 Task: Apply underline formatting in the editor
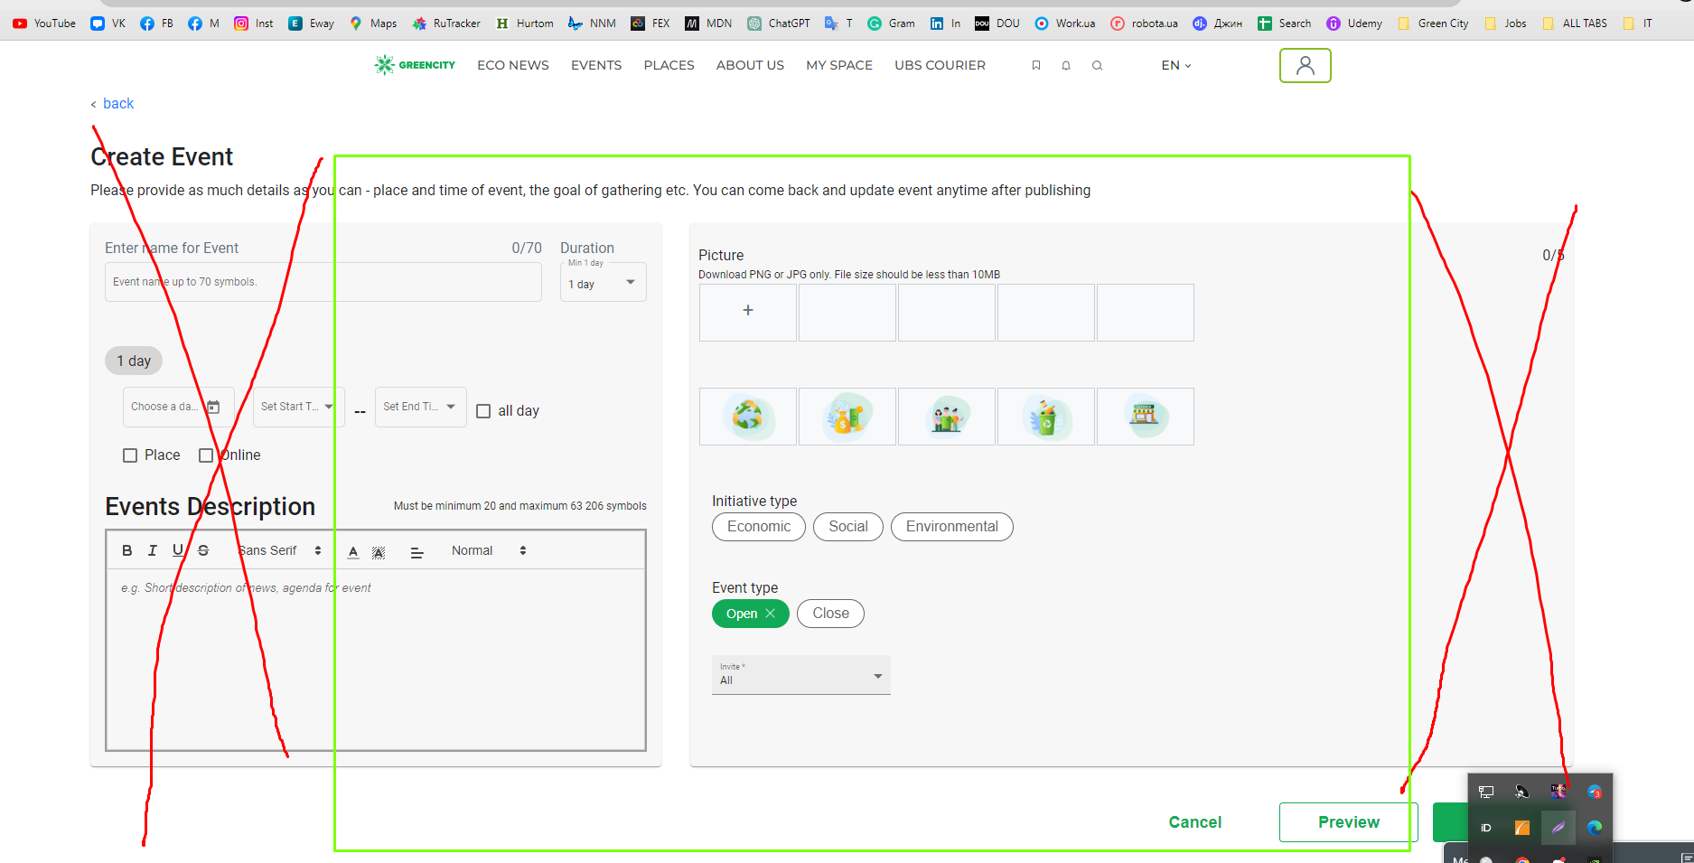click(177, 549)
